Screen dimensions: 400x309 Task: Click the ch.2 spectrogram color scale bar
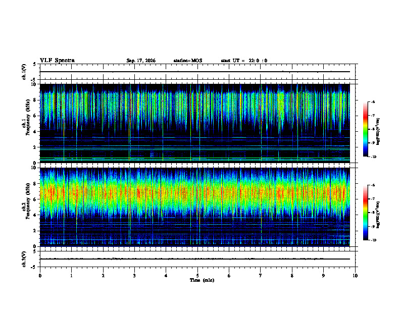tap(365, 213)
